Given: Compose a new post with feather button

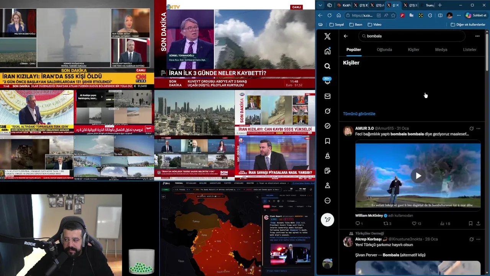Looking at the screenshot, I should click(327, 220).
